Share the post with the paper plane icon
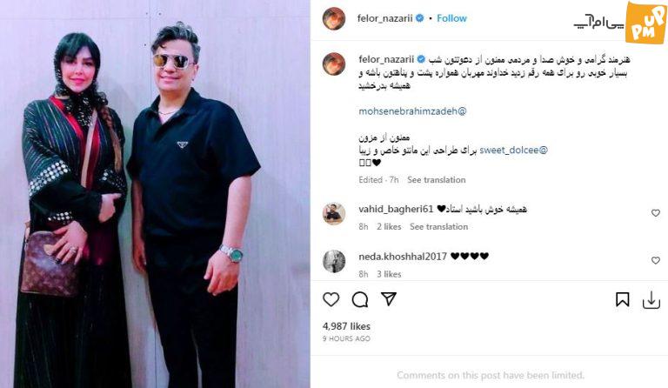Screen dimensions: 668x388 point(389,299)
